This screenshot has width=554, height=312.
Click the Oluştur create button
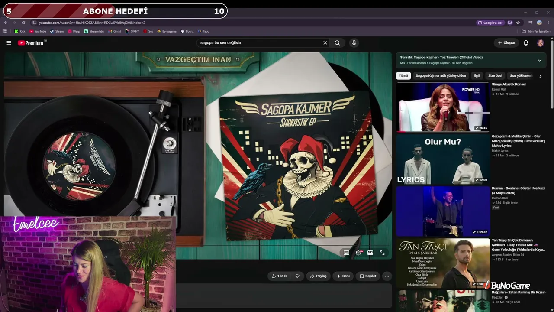[506, 43]
